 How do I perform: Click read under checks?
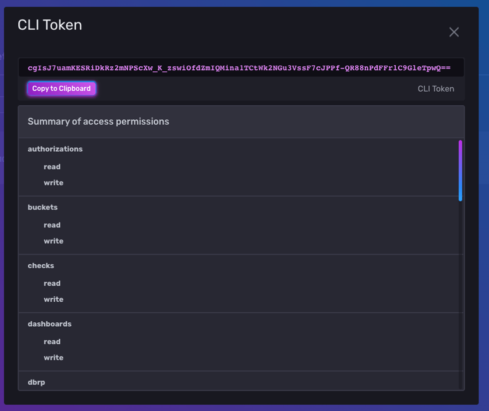(52, 283)
